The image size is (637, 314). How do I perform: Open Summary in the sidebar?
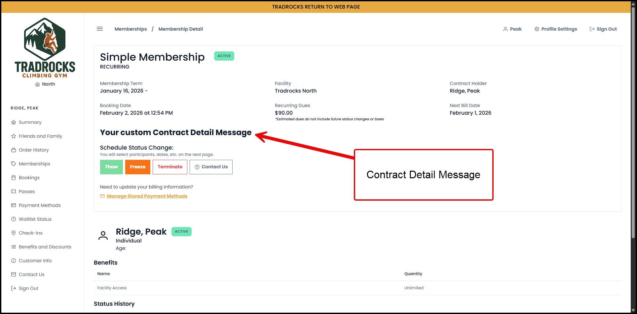[x=30, y=122]
